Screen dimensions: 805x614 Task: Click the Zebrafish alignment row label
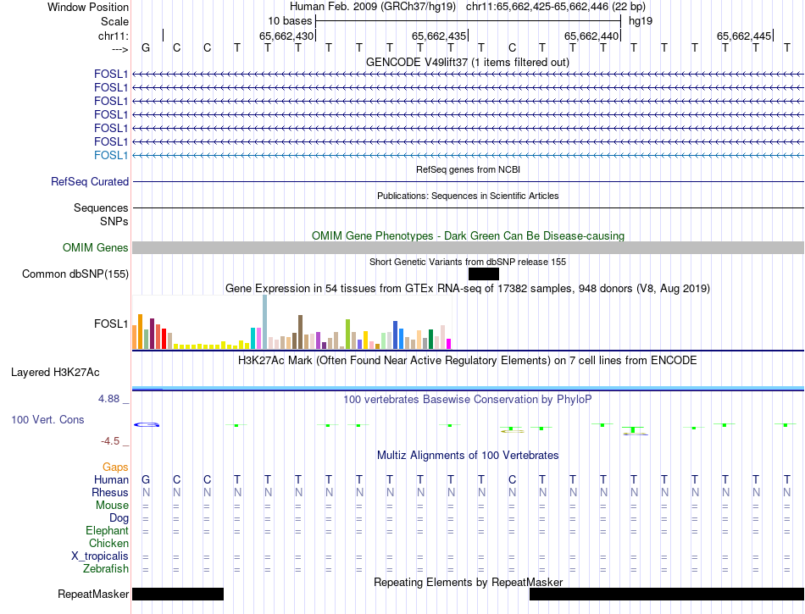pyautogui.click(x=106, y=569)
